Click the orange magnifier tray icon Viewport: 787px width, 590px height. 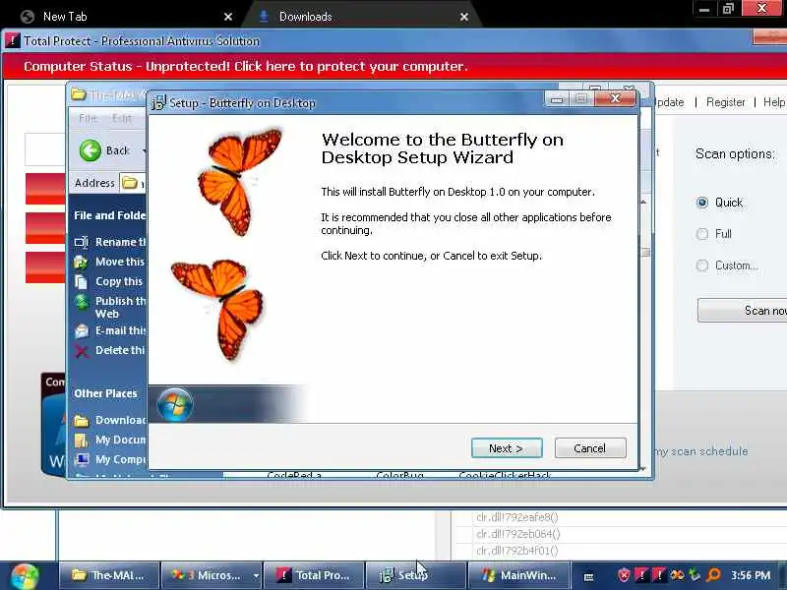pos(713,575)
